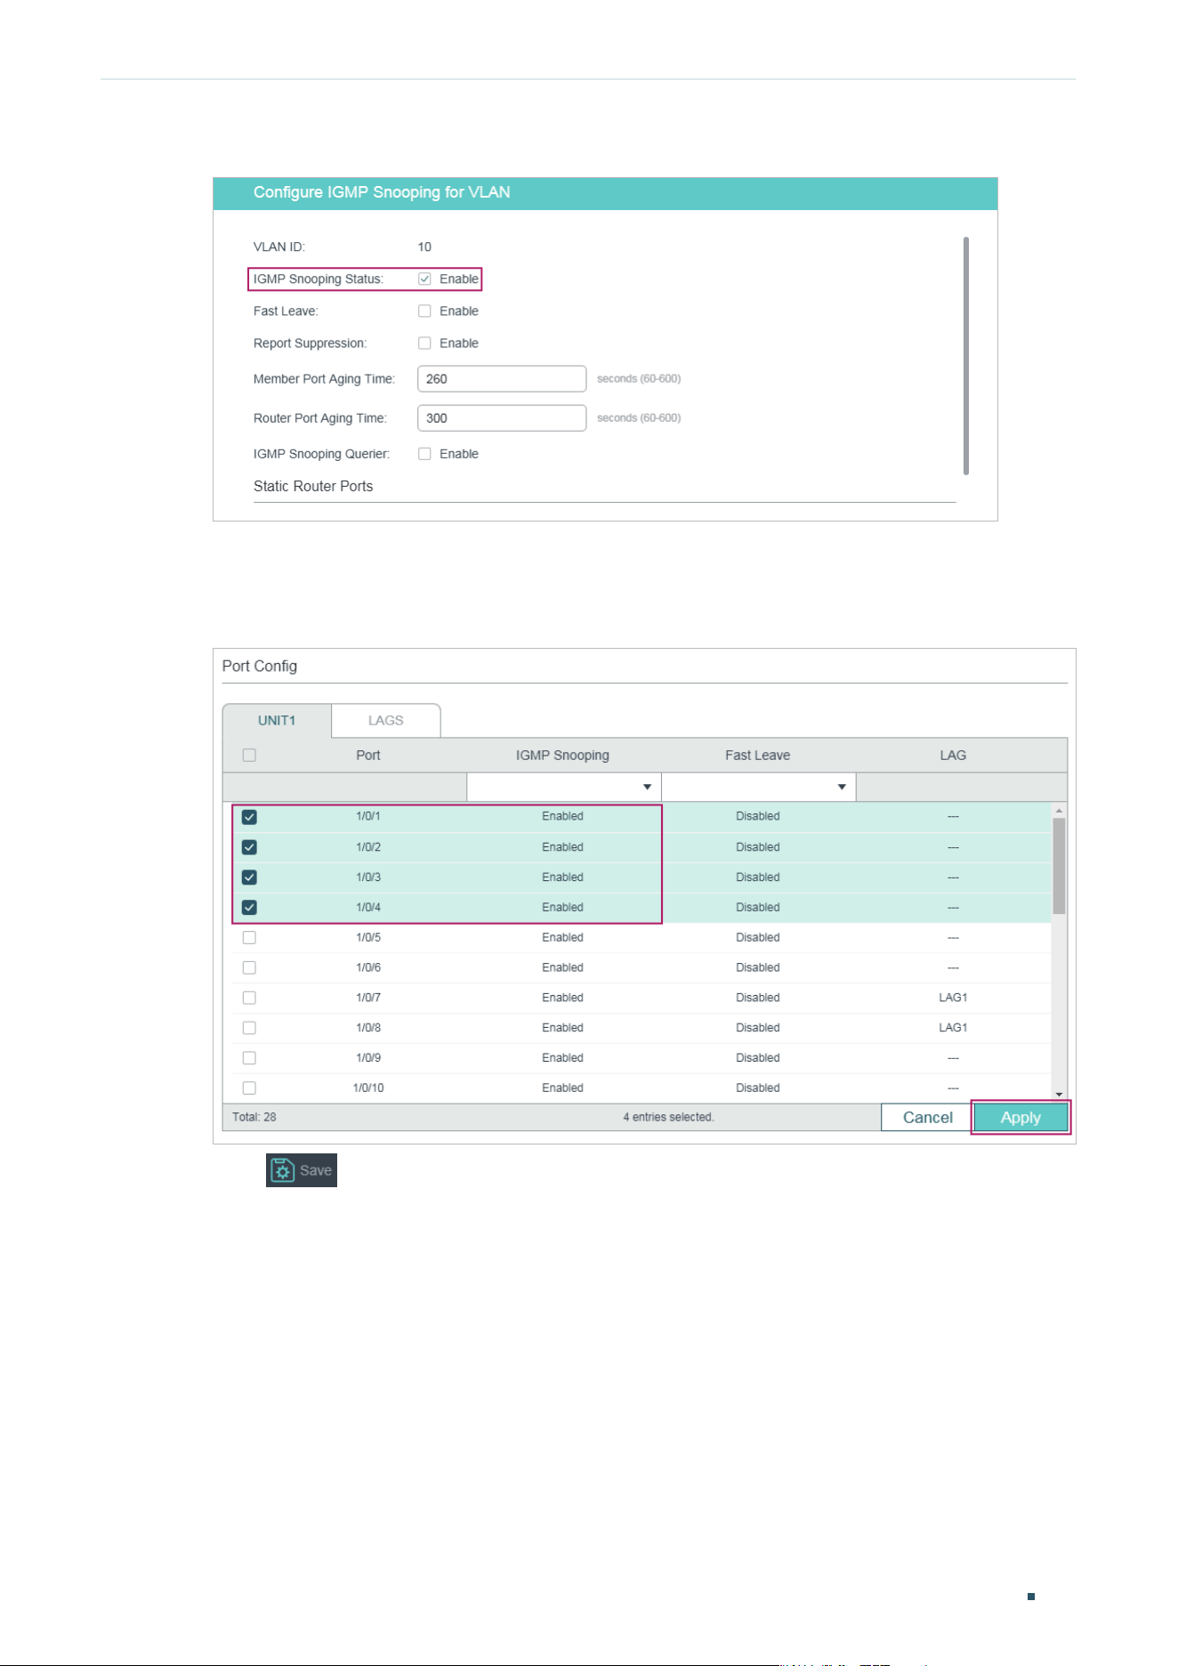Toggle select-all checkbox in Port header
This screenshot has width=1178, height=1666.
click(249, 755)
